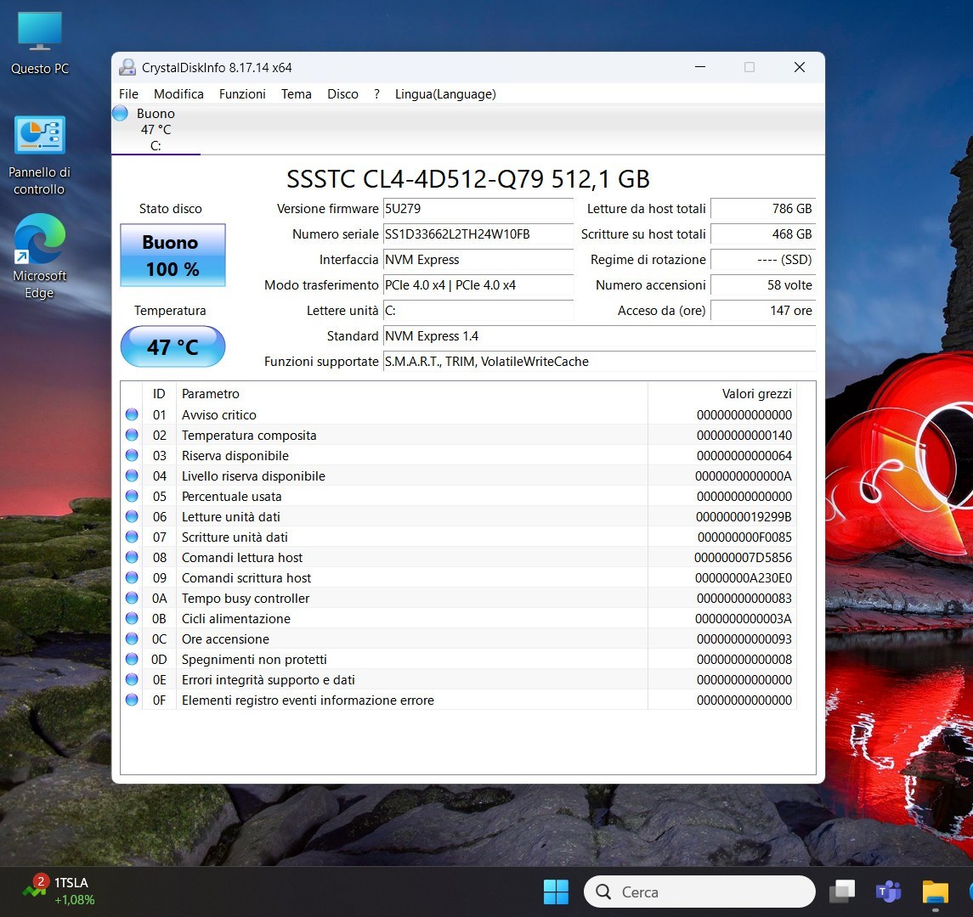Screen dimensions: 973x917
Task: Click the status orb for Comandi scrittura host
Action: (132, 577)
